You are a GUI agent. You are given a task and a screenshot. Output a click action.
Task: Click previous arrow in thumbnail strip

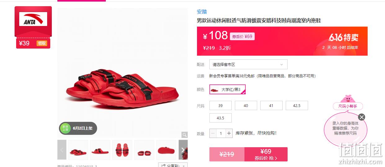(x=62, y=150)
